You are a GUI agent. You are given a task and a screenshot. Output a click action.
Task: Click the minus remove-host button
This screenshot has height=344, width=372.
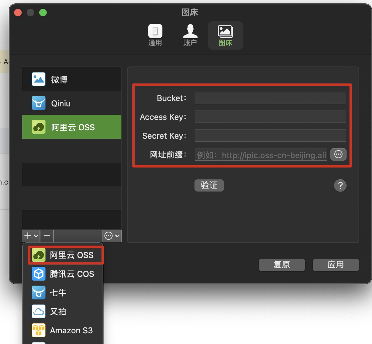click(47, 236)
